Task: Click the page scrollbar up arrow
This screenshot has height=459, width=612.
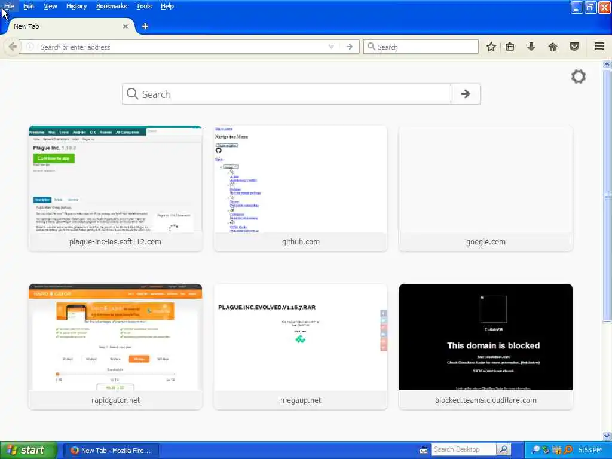Action: pyautogui.click(x=607, y=64)
